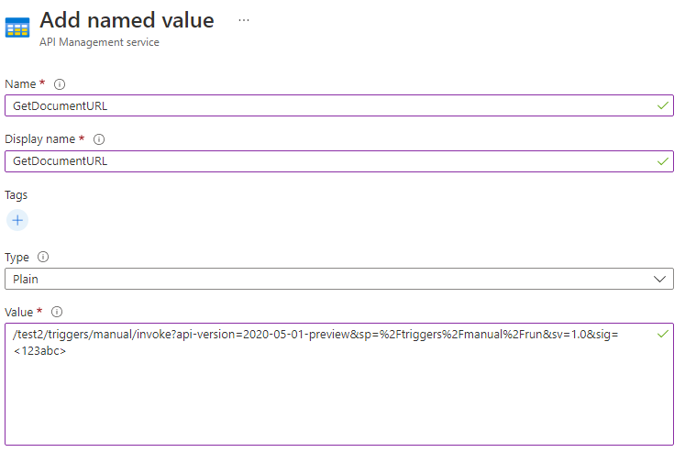696x452 pixels.
Task: Click the named value table icon
Action: tap(17, 27)
